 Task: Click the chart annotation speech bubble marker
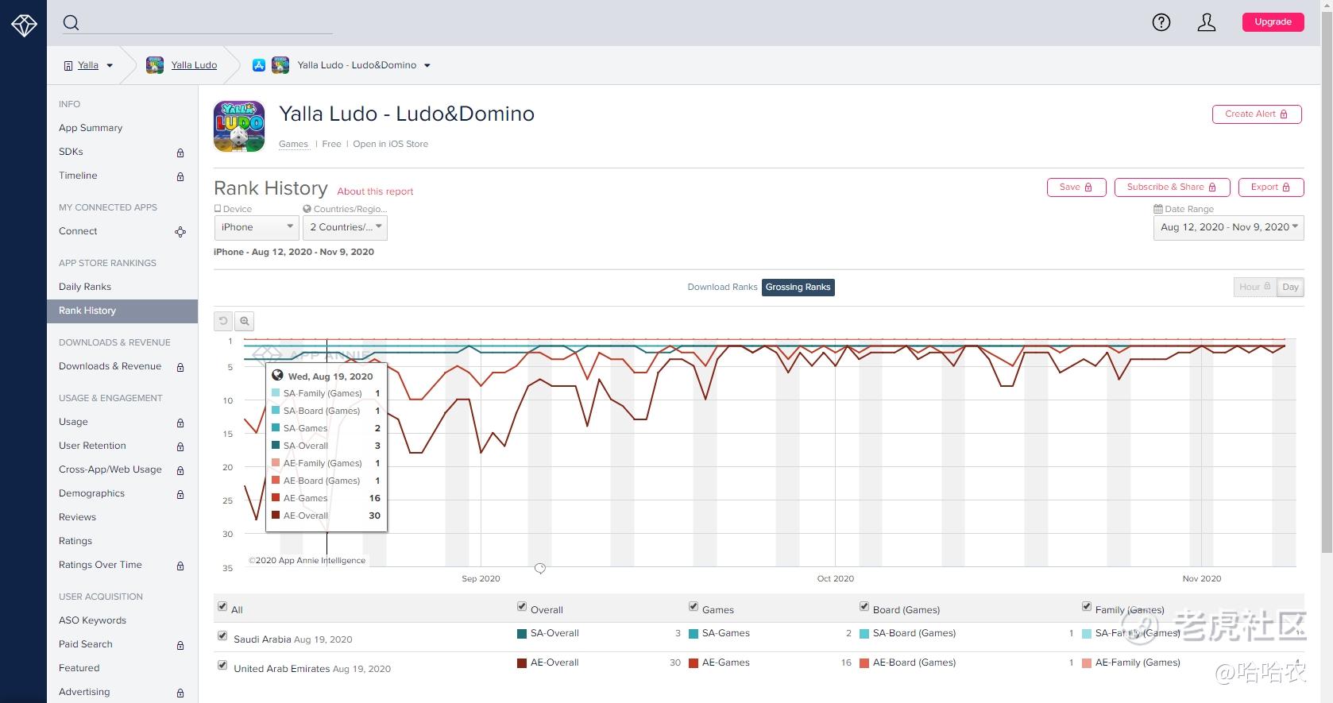pyautogui.click(x=540, y=568)
